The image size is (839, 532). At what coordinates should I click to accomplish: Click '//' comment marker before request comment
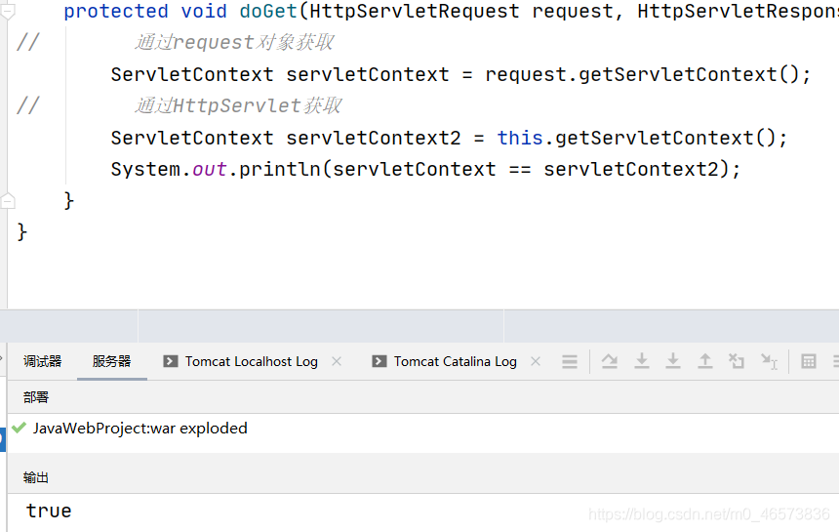28,42
